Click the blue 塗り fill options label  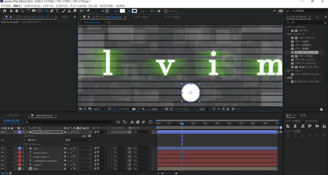(x=116, y=11)
